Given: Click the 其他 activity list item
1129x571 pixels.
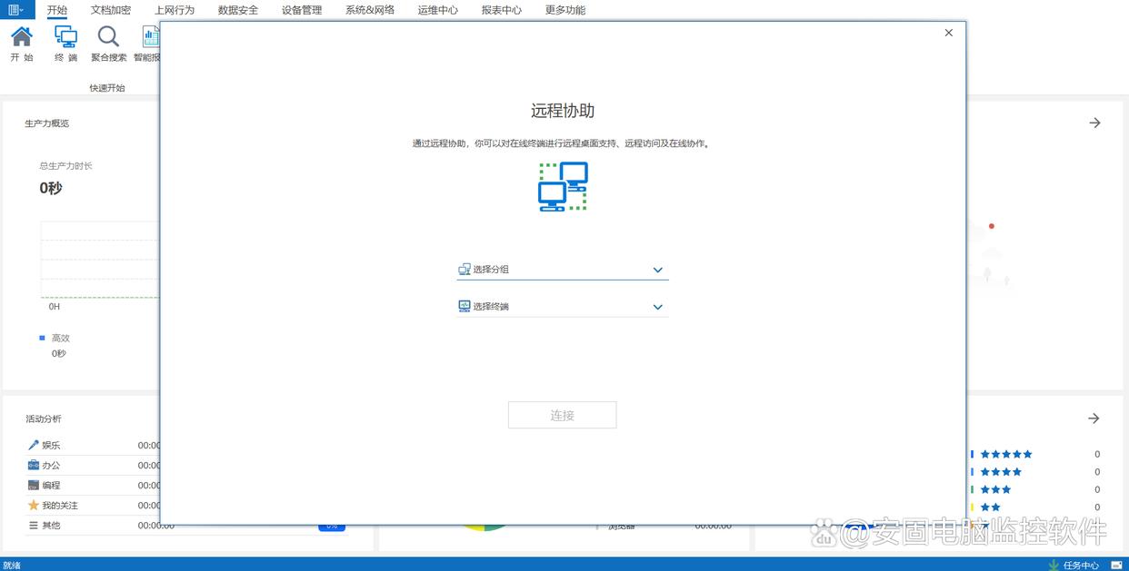Looking at the screenshot, I should tap(51, 526).
